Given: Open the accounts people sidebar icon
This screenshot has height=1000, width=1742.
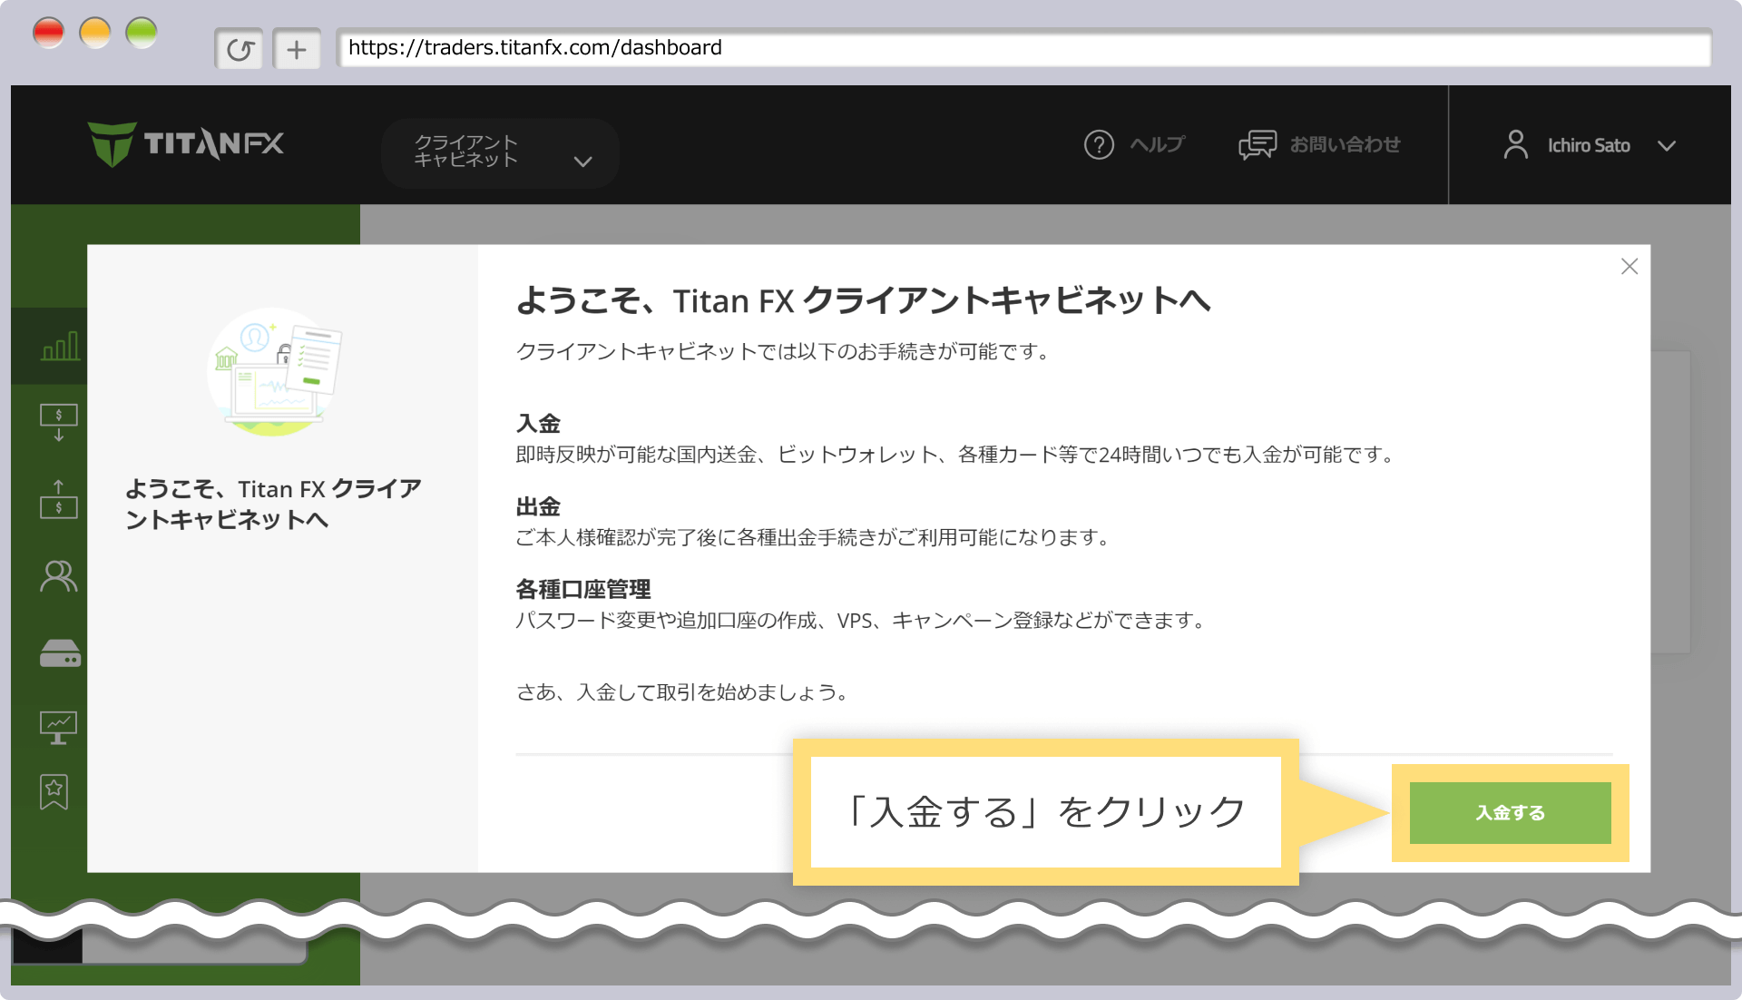Looking at the screenshot, I should pos(59,576).
